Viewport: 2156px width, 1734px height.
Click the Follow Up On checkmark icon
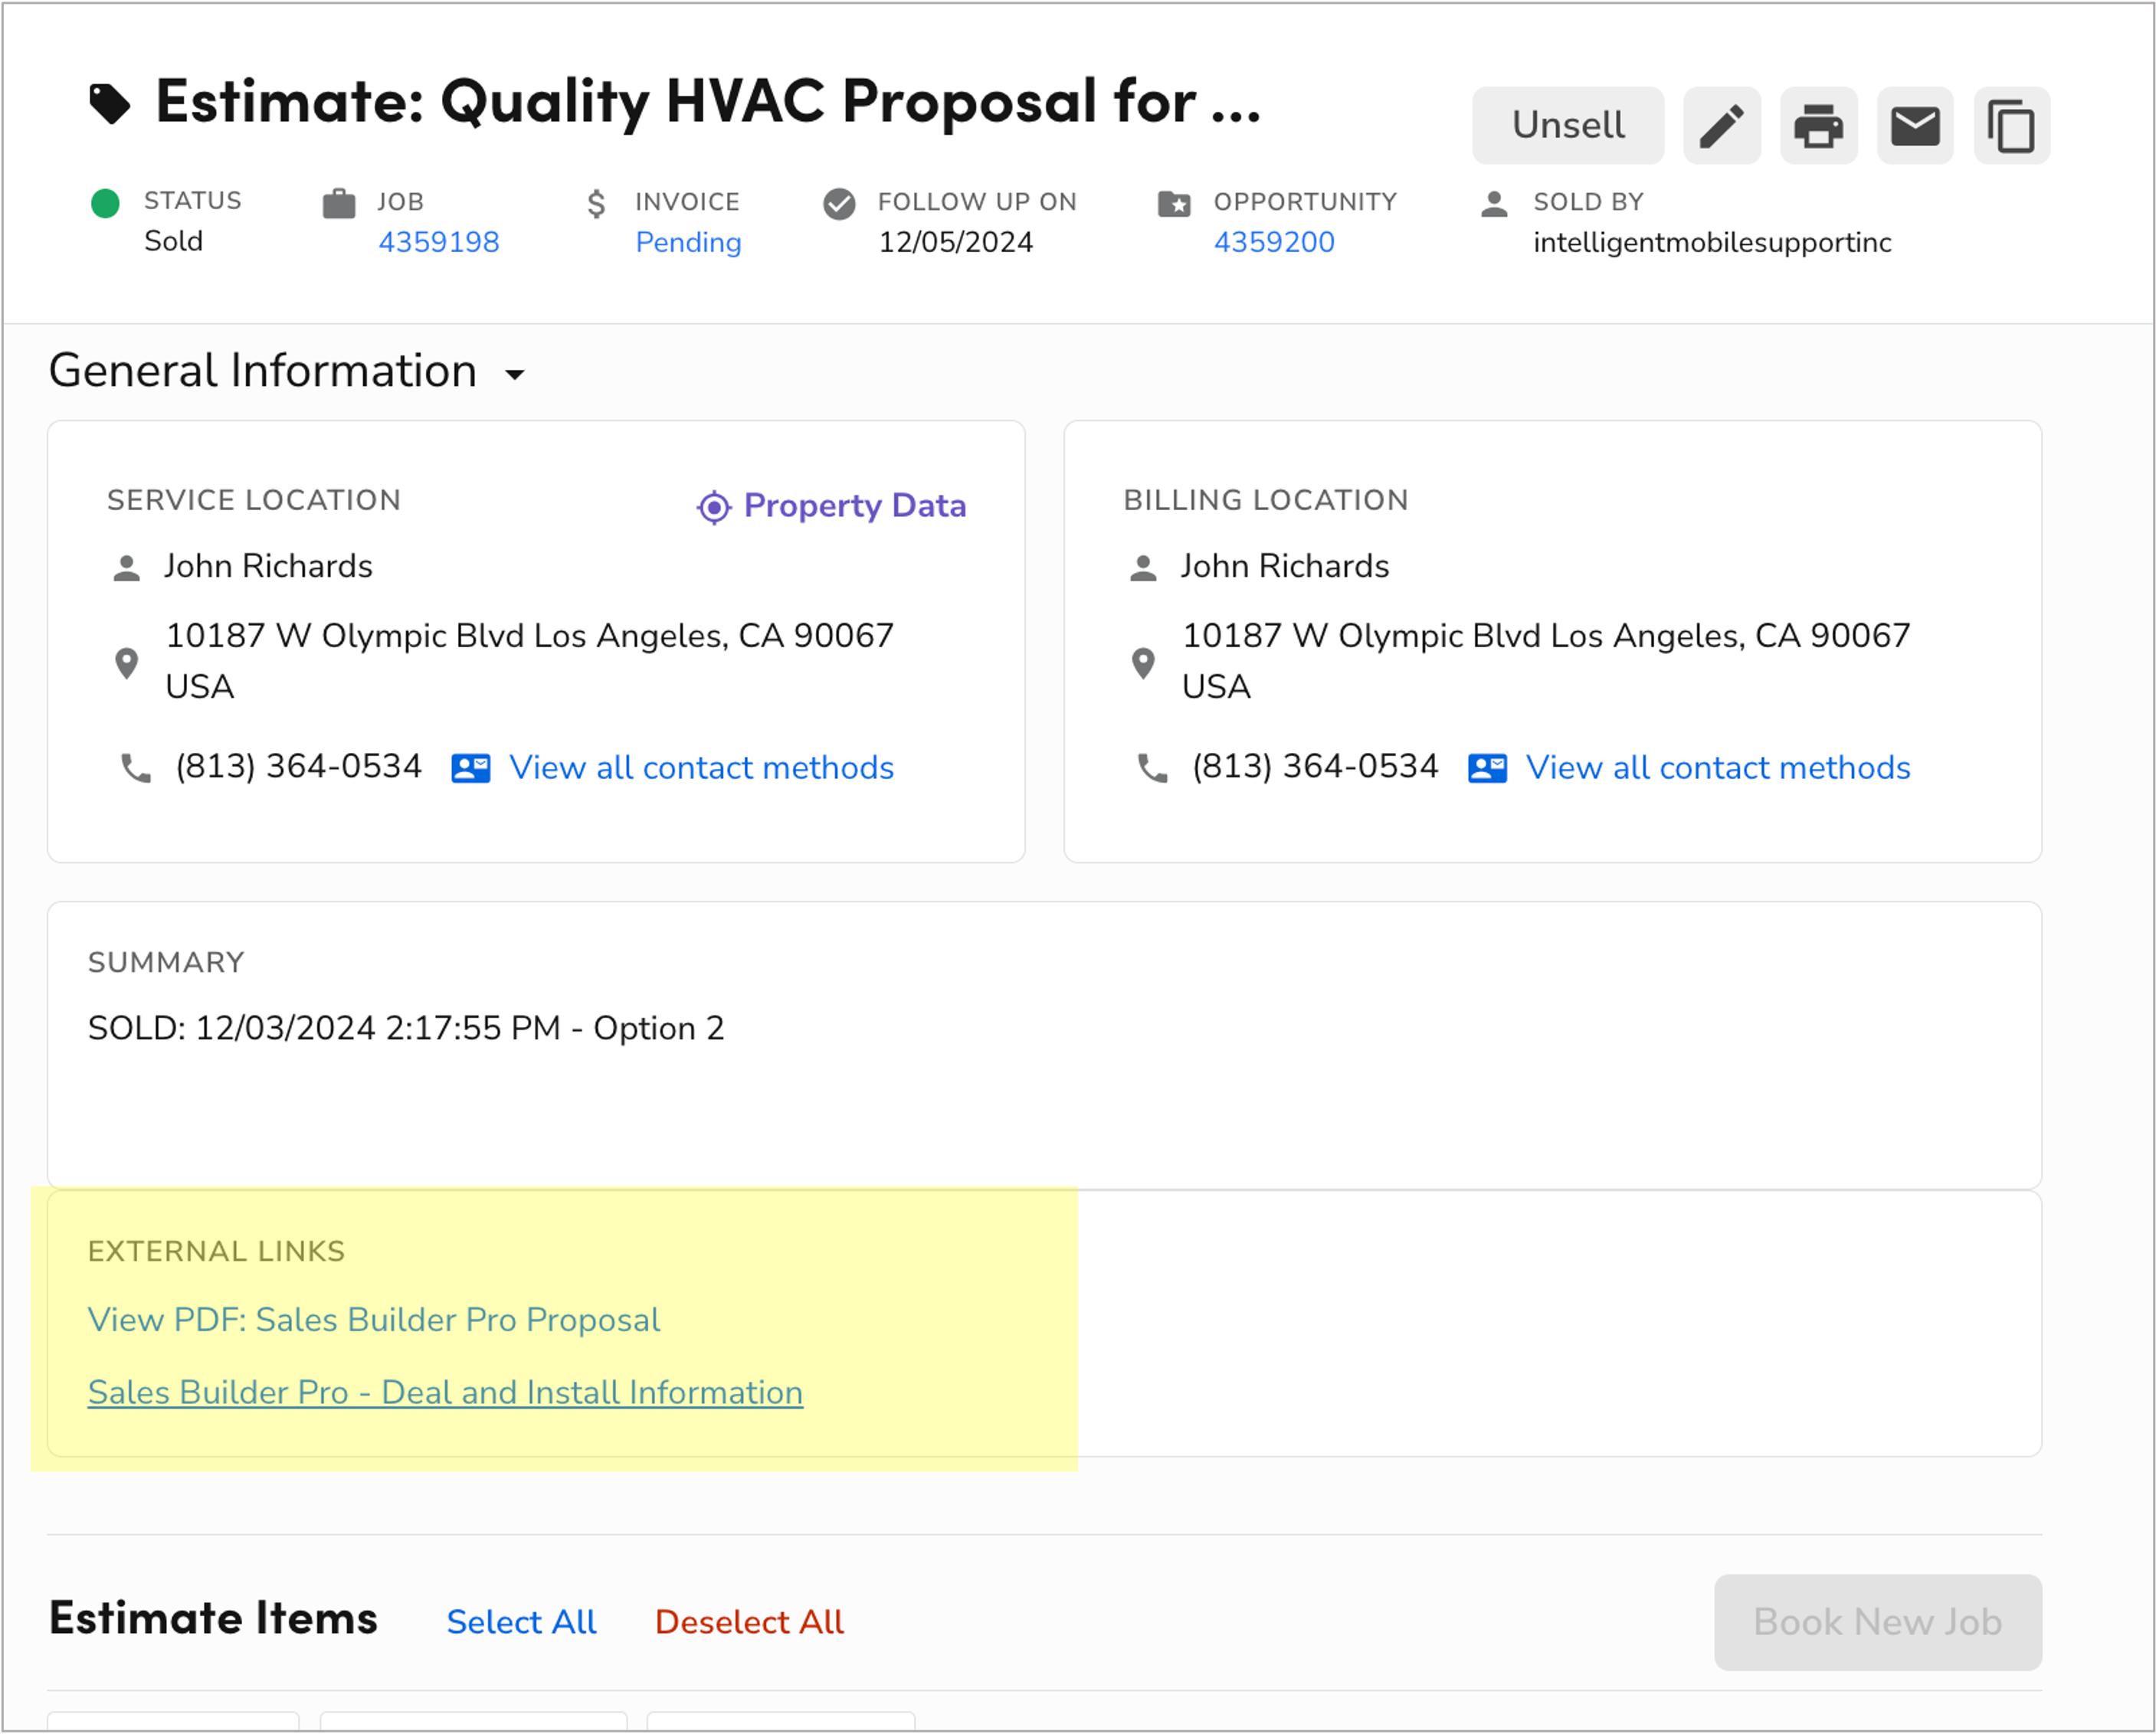tap(839, 203)
